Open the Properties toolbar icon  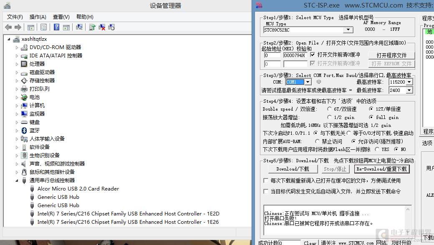43,27
